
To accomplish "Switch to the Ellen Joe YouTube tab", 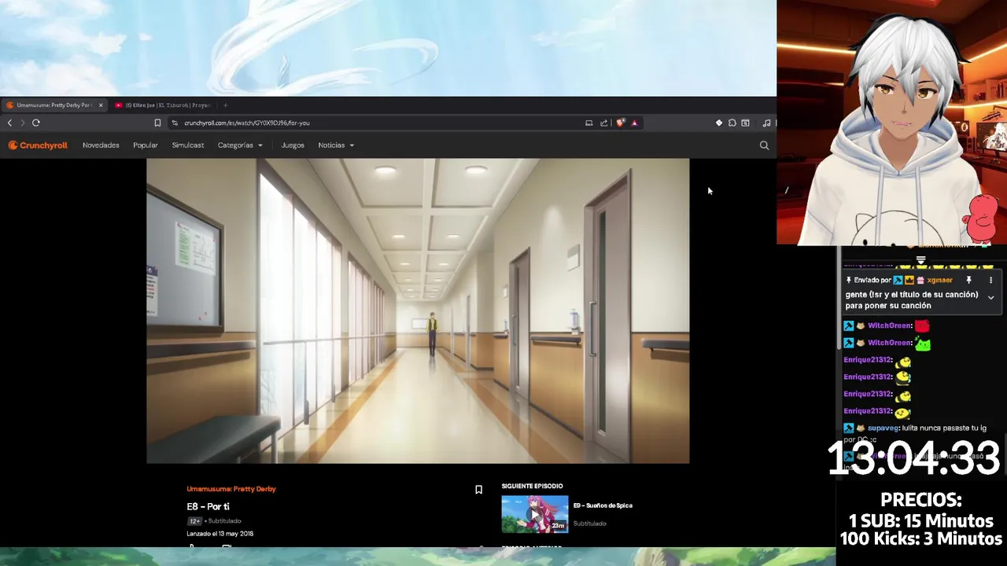I will (164, 105).
